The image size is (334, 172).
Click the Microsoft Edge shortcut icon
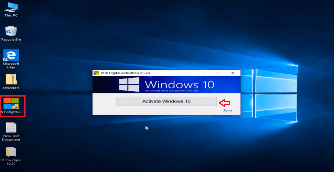(x=11, y=55)
